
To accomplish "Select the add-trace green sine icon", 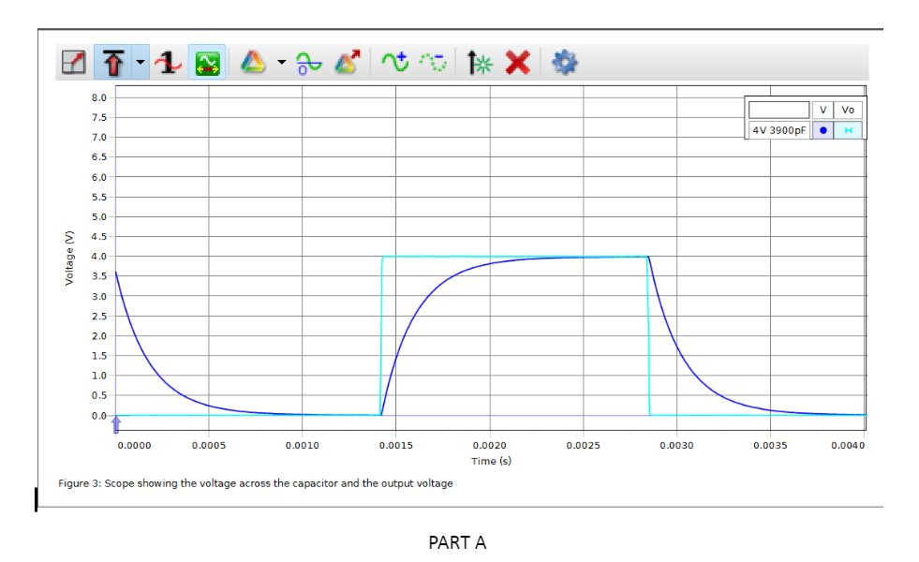I will pos(392,61).
